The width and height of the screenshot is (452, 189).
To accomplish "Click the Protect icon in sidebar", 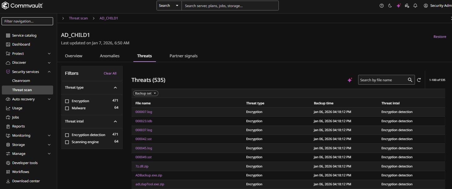I will (x=8, y=54).
